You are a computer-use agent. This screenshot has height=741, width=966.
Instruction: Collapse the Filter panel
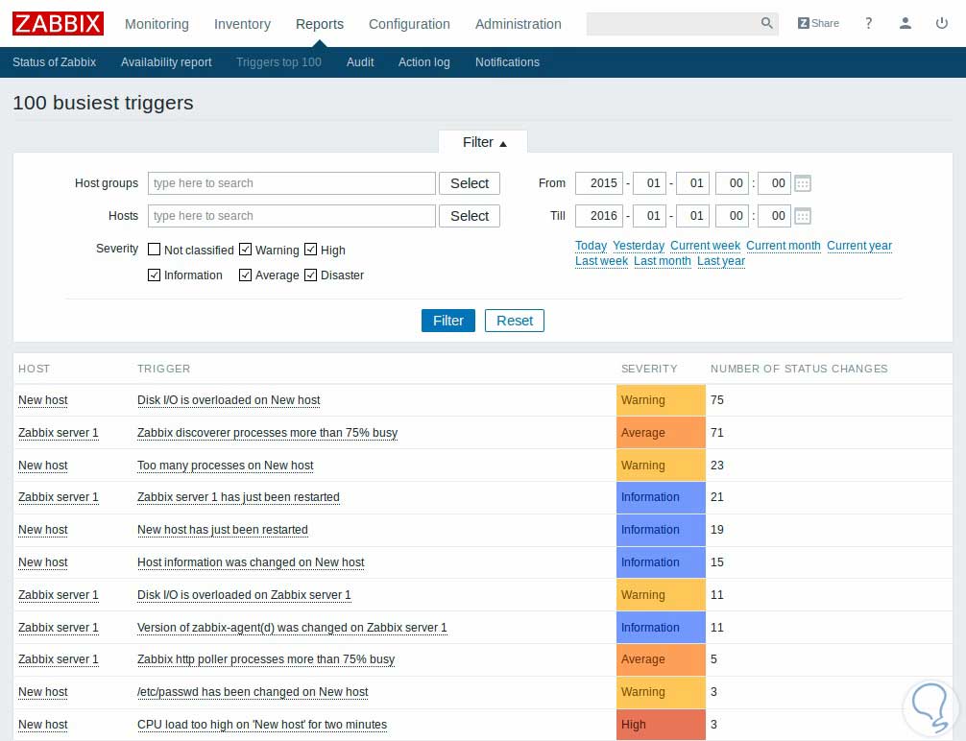click(483, 141)
